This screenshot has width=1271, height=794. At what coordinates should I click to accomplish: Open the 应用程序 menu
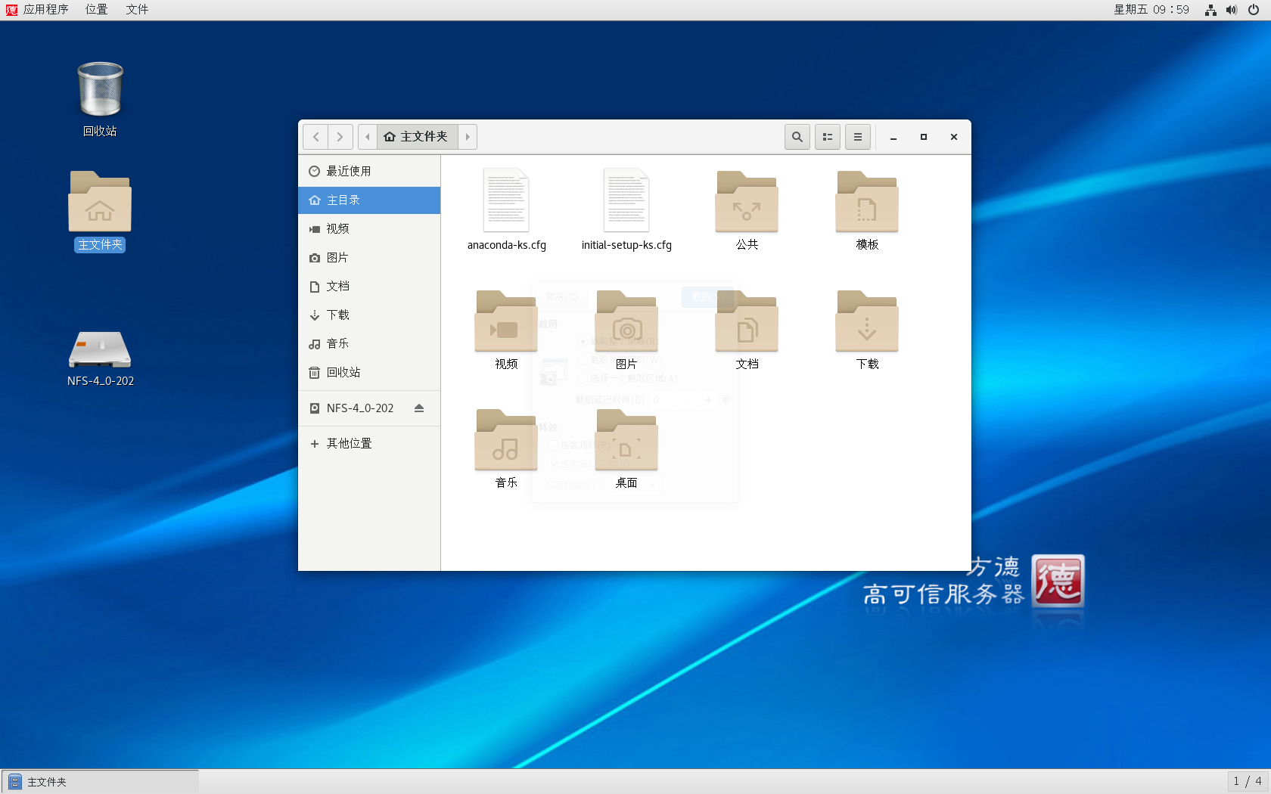coord(38,10)
